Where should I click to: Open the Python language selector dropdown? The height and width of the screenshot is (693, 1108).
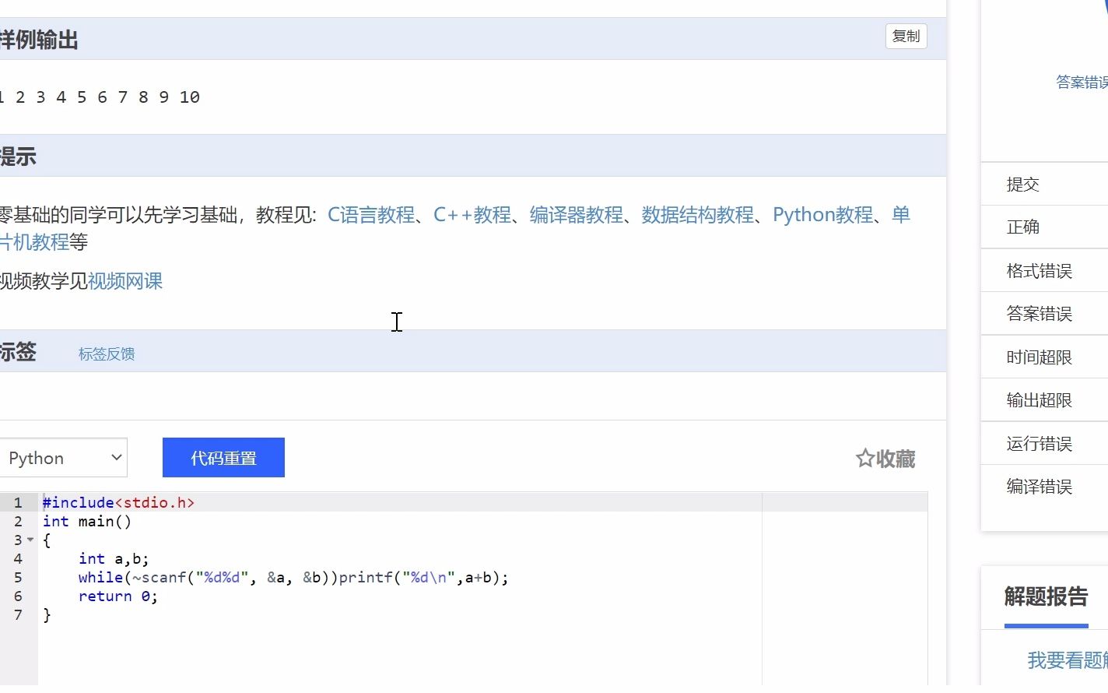pyautogui.click(x=64, y=457)
